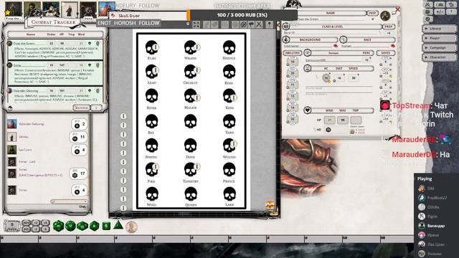Click the wounds HP field showing 21
The image size is (459, 258).
point(330,120)
